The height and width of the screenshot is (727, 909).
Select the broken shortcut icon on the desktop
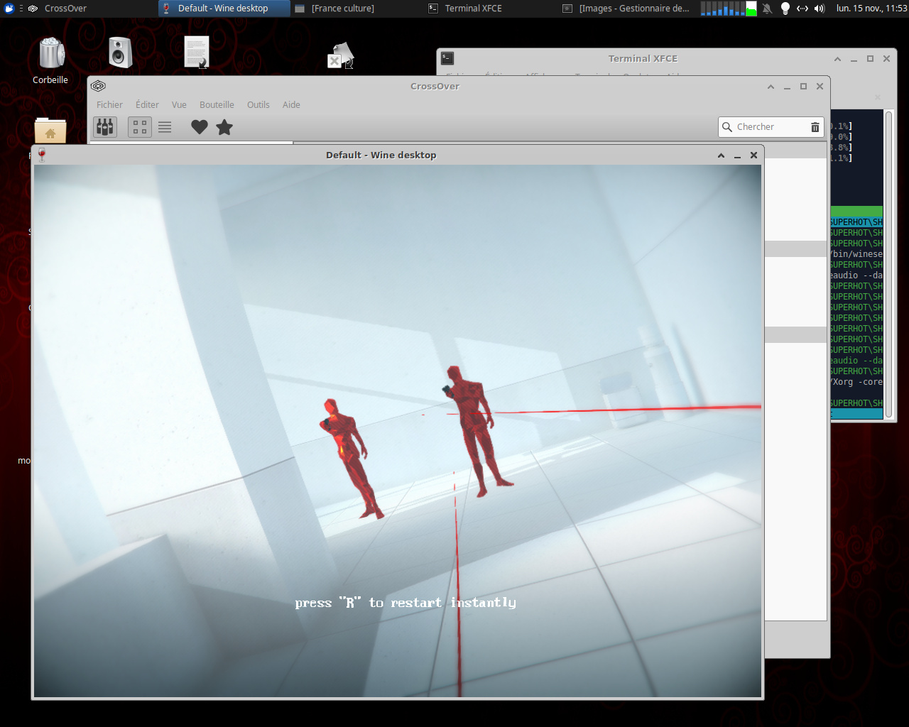[341, 55]
